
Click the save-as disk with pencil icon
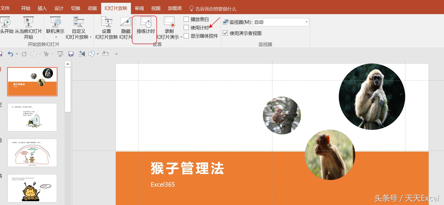click(x=71, y=54)
